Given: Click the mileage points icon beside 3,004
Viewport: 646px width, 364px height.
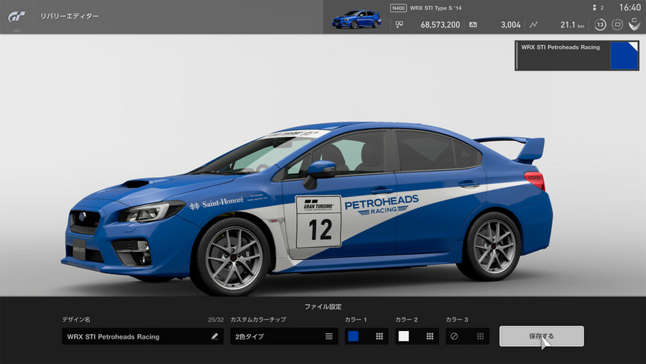Looking at the screenshot, I should tap(473, 25).
